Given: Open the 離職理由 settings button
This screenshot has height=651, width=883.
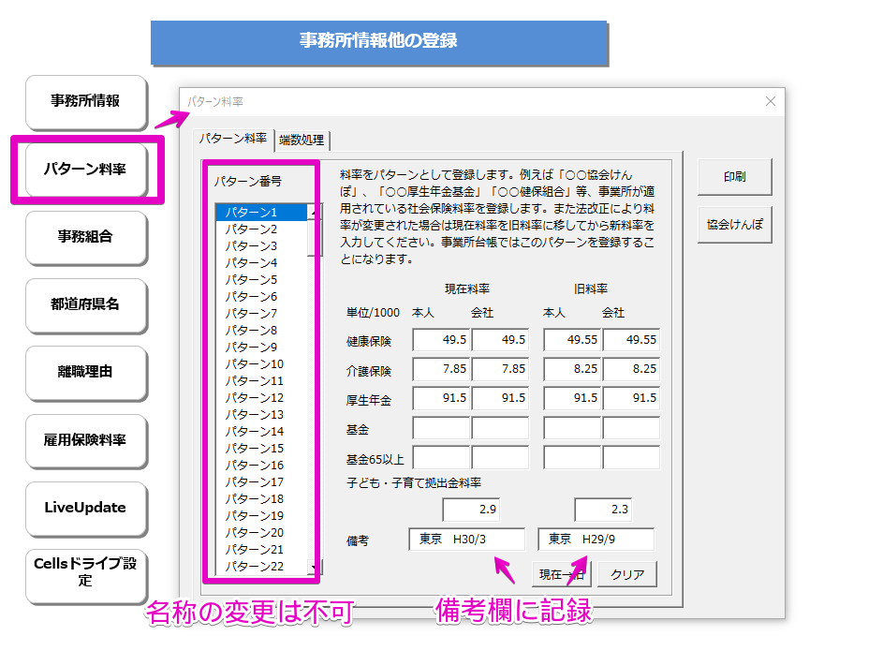Looking at the screenshot, I should 86,372.
